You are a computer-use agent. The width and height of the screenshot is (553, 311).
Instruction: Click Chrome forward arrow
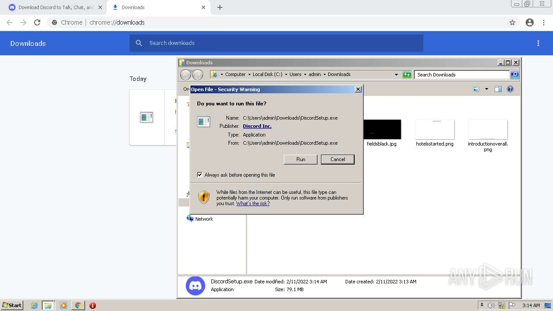click(x=23, y=22)
